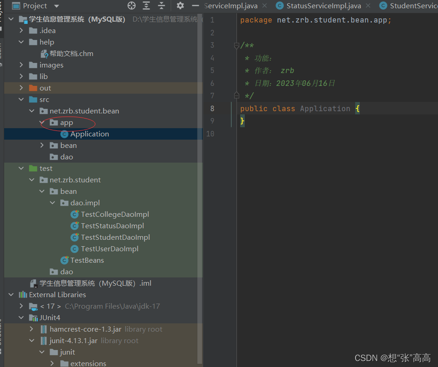The image size is (438, 367).
Task: Click the Project panel title icon
Action: pyautogui.click(x=16, y=6)
